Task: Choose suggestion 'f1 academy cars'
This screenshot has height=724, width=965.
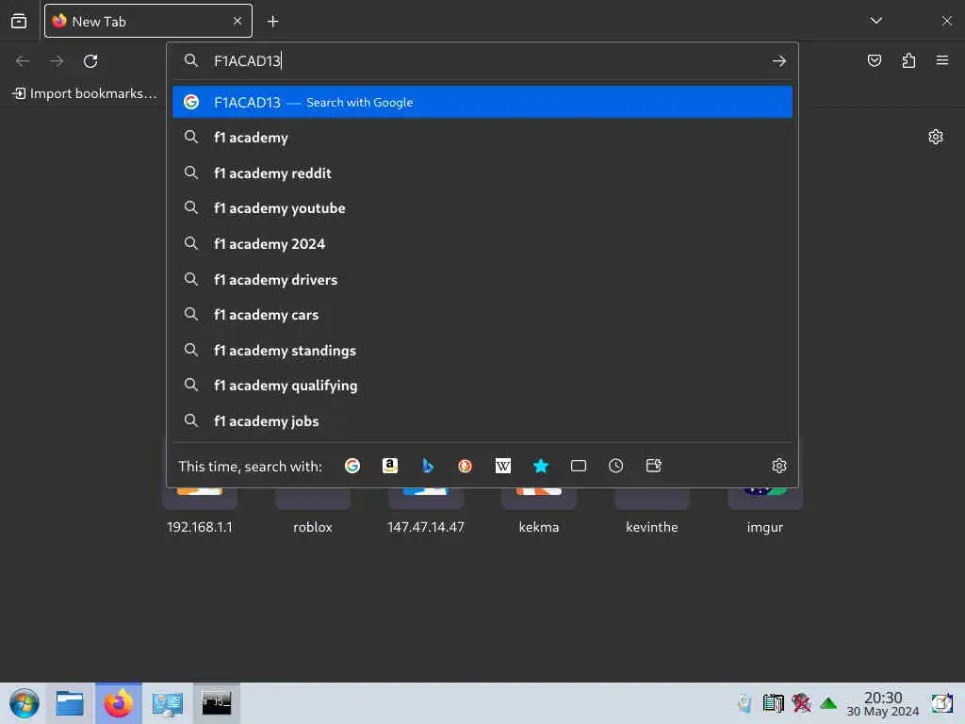Action: click(482, 315)
